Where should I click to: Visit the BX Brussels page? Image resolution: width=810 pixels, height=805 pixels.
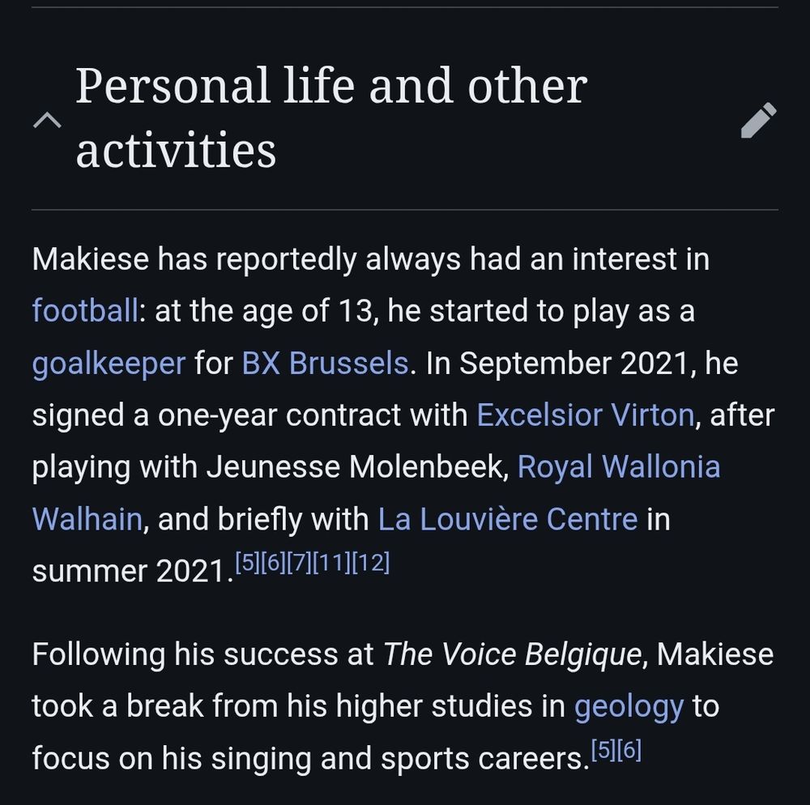pos(322,362)
